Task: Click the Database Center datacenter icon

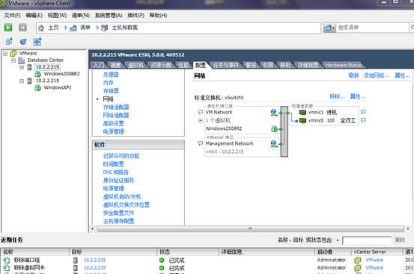Action: coord(22,60)
